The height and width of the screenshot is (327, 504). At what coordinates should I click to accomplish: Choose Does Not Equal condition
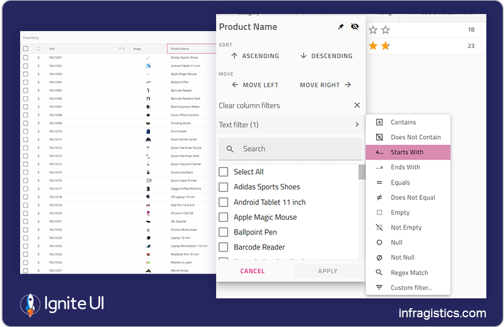pos(408,197)
